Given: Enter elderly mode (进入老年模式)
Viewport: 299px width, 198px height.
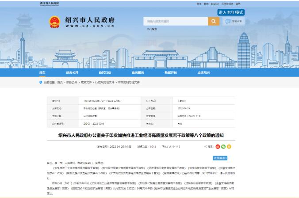Looking at the screenshot, I should [x=231, y=12].
